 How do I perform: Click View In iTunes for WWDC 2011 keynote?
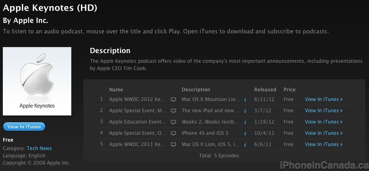[323, 144]
